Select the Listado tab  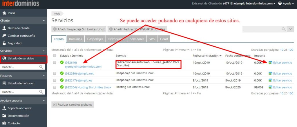[x=59, y=39]
